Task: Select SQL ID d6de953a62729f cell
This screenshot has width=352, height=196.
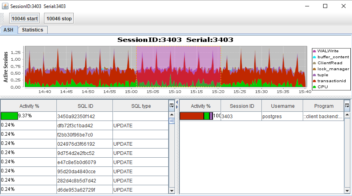Action: point(84,190)
